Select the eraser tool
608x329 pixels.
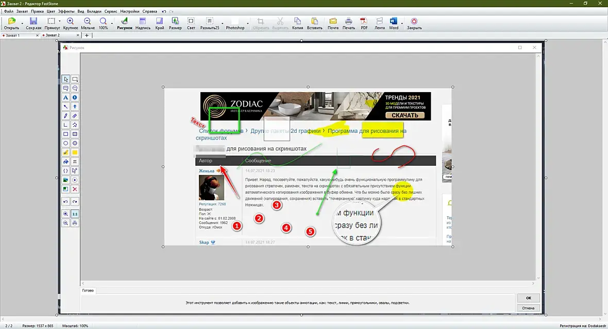(x=75, y=116)
